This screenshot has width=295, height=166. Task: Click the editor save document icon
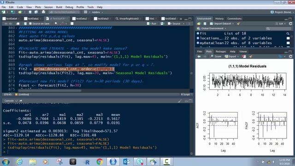tap(25, 24)
